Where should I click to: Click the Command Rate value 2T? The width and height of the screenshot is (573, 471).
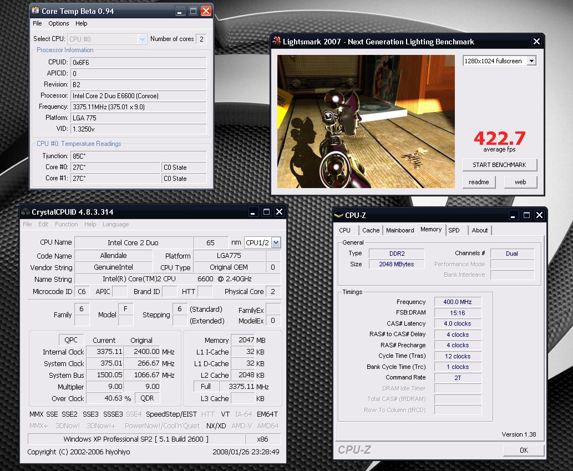pyautogui.click(x=458, y=377)
